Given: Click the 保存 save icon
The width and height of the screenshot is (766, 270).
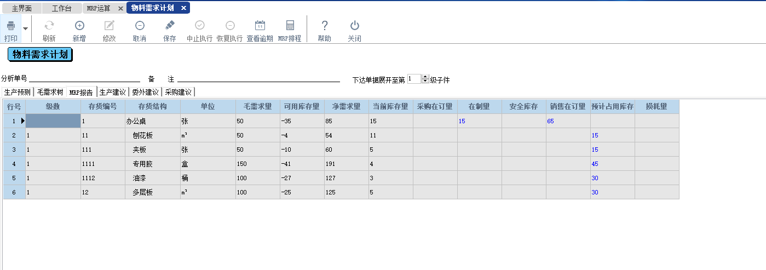Looking at the screenshot, I should point(170,25).
